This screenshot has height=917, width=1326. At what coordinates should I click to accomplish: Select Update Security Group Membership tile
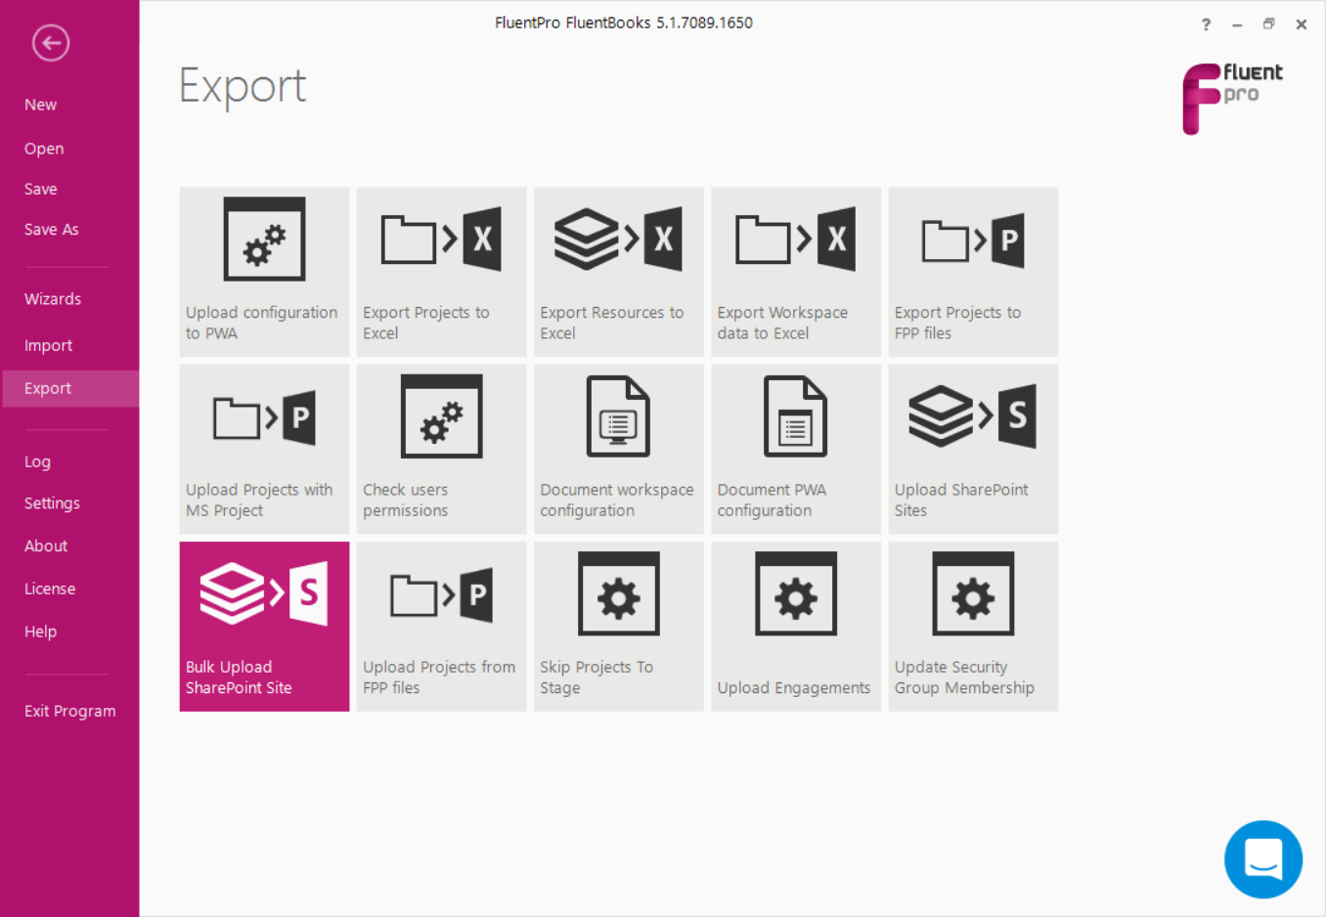[x=973, y=627]
